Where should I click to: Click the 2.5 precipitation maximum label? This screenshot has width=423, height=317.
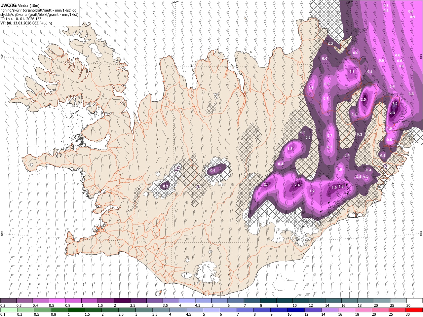364,99
